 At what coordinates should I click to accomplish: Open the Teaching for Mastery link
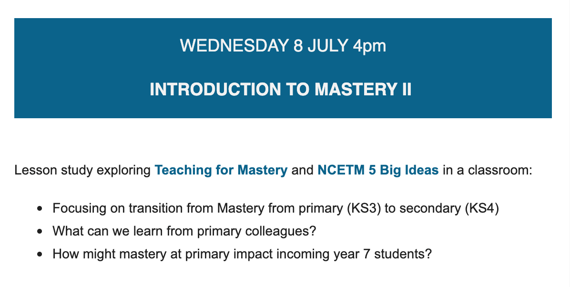(x=221, y=170)
